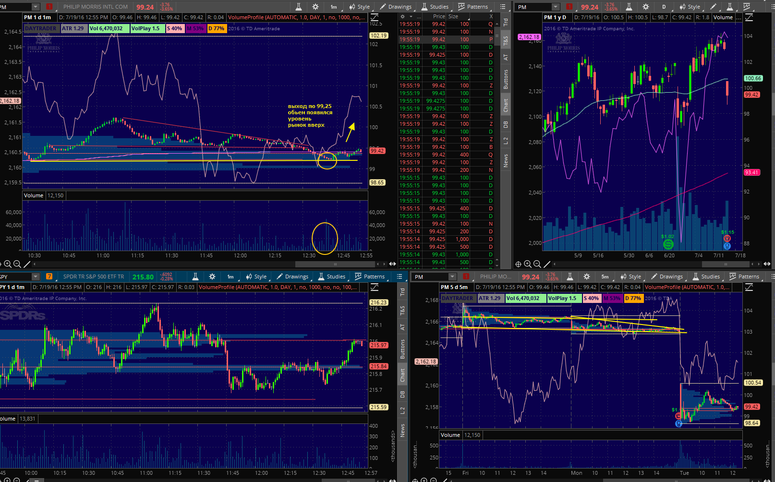
Task: Open Studies menu in bottom-right 5m chart
Action: [706, 277]
